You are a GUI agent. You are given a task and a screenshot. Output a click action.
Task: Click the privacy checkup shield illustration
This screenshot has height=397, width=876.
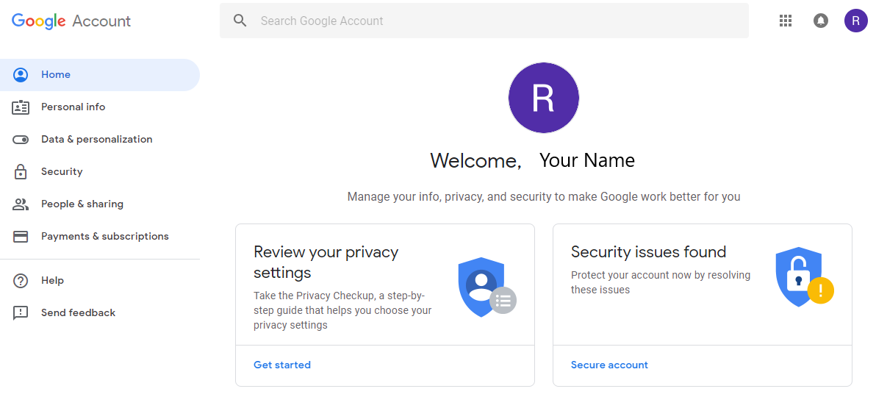point(486,287)
